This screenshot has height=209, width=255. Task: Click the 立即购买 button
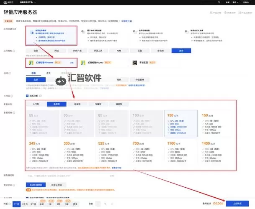coord(237,204)
